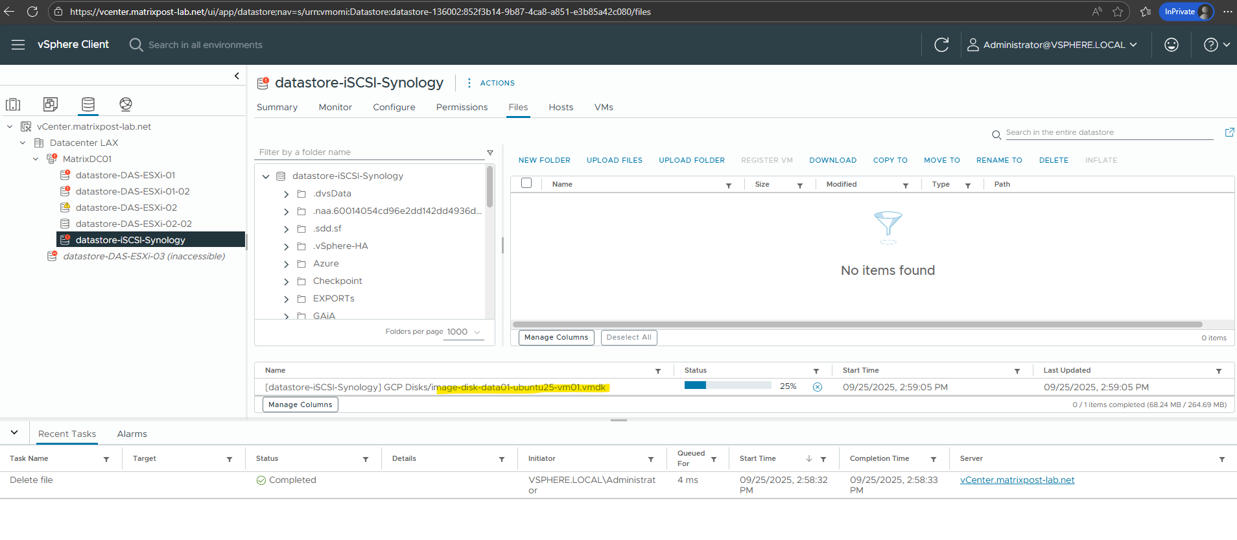The height and width of the screenshot is (540, 1237).
Task: Switch to the Alarms tab
Action: (x=132, y=434)
